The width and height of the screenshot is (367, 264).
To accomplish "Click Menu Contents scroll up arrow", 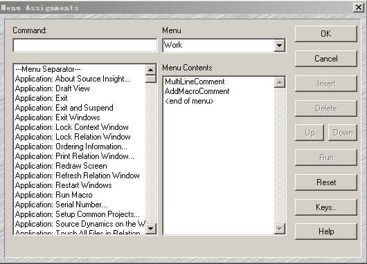I will [x=279, y=82].
